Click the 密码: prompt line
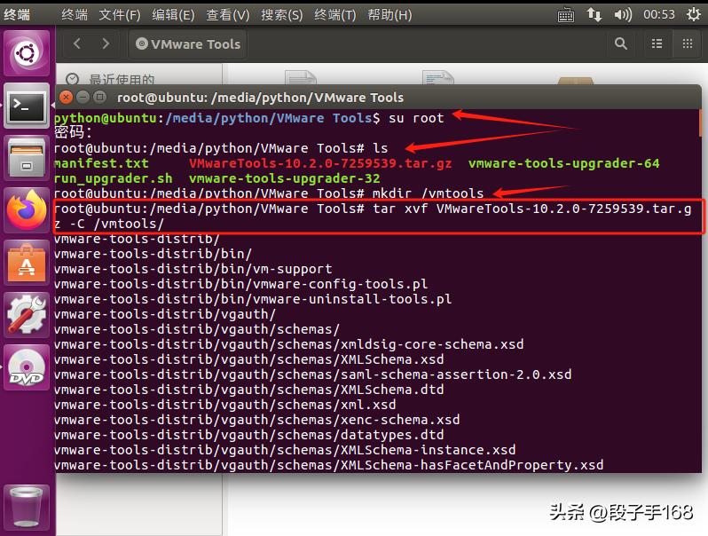The height and width of the screenshot is (536, 708). [73, 133]
